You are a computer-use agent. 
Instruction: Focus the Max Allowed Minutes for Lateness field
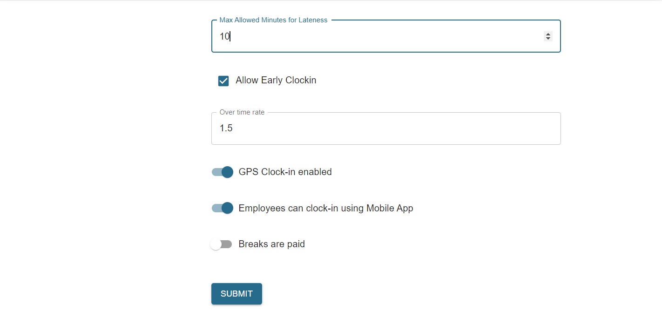point(372,36)
